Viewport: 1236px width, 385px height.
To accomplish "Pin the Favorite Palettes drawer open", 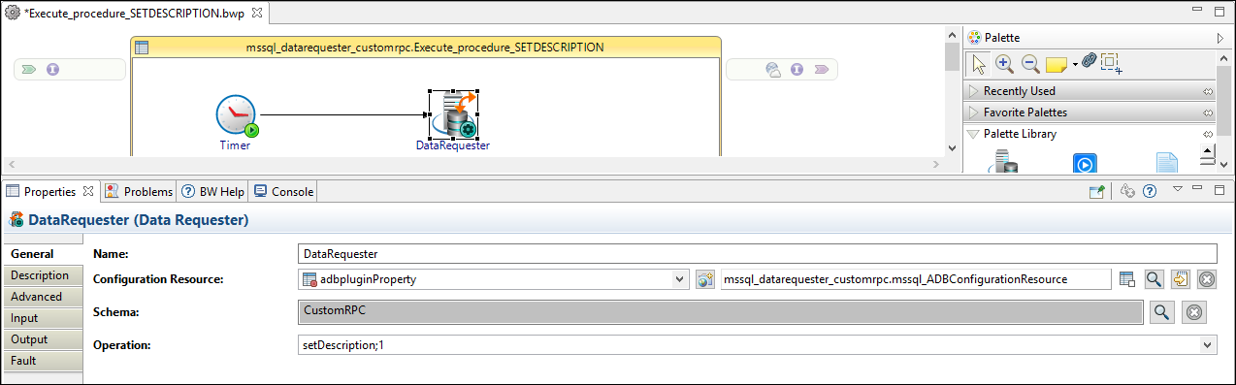I will (1208, 112).
